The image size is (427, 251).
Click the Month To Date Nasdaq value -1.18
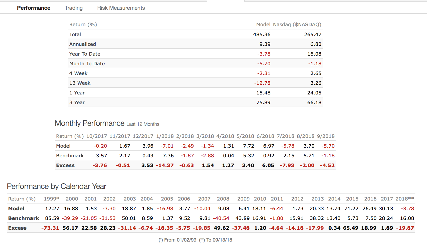pos(315,64)
